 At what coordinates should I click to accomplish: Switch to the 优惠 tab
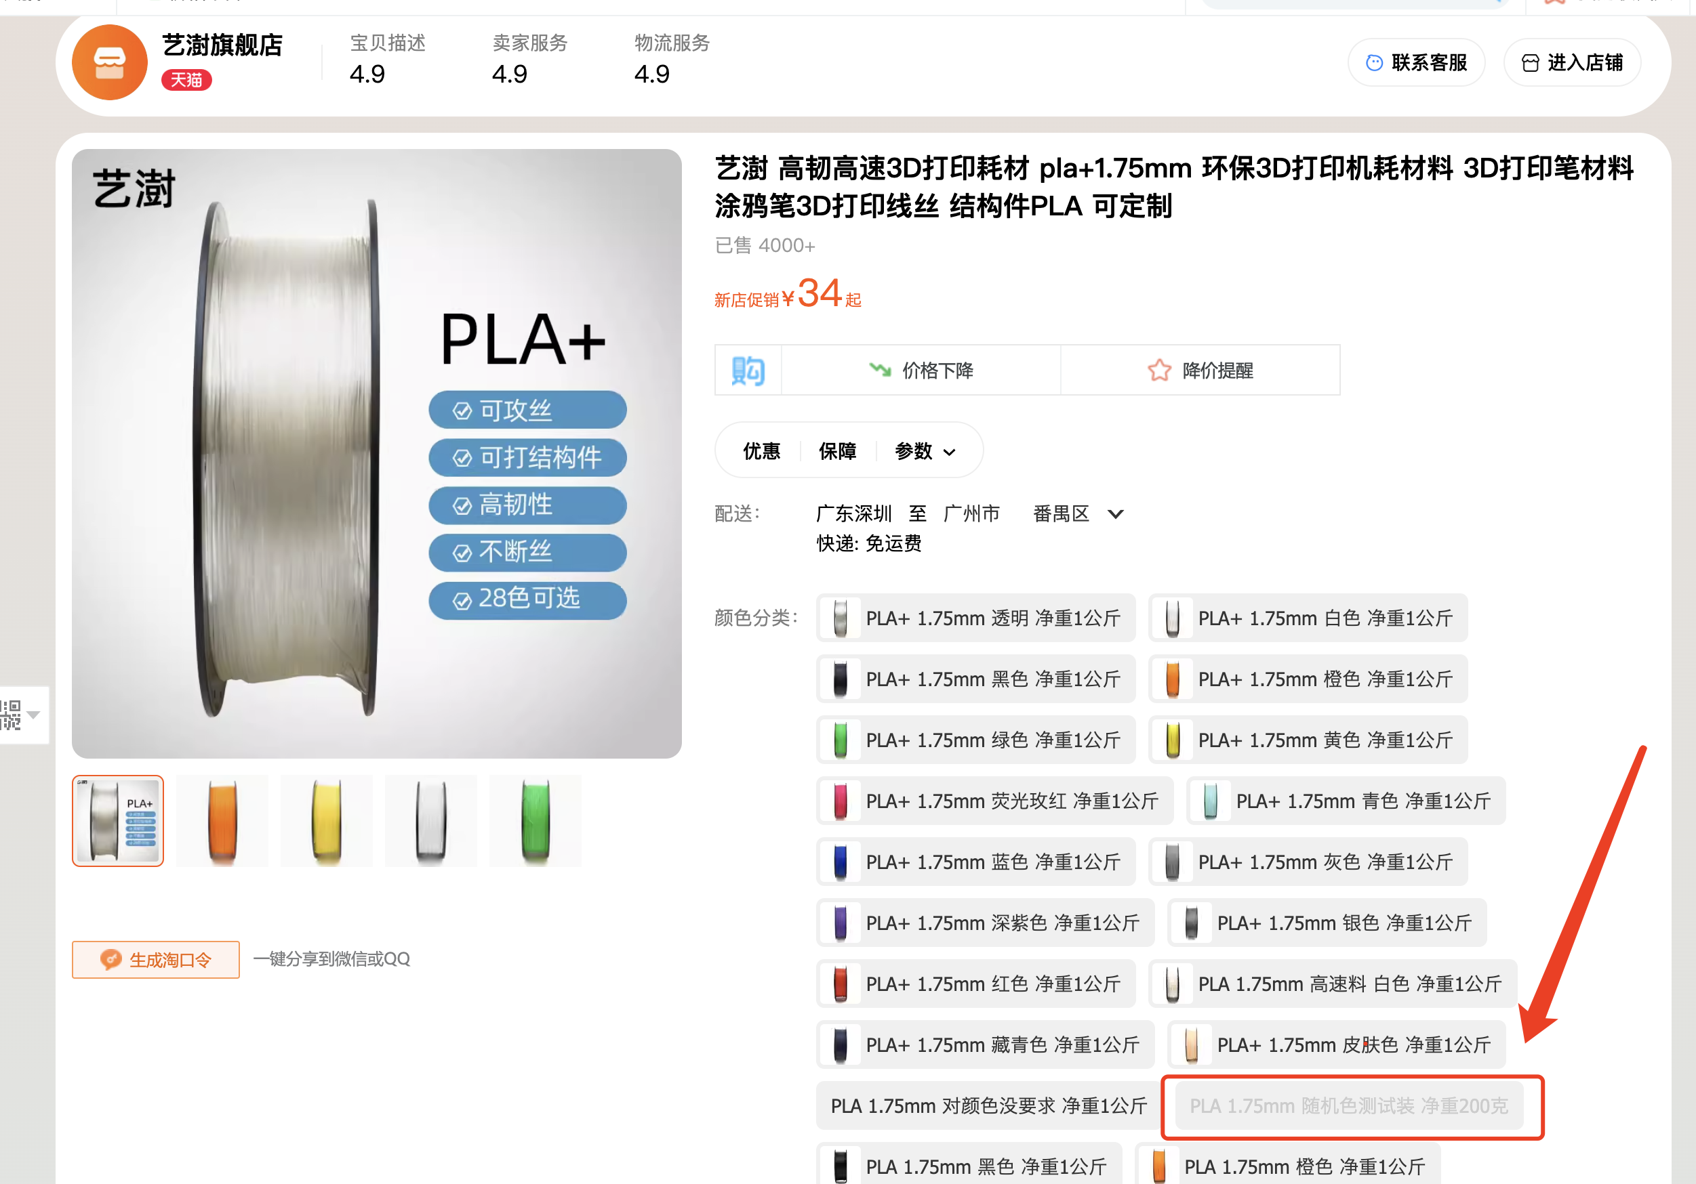pyautogui.click(x=762, y=450)
